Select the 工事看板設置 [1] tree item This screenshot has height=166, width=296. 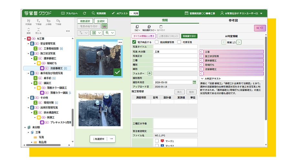point(53,48)
